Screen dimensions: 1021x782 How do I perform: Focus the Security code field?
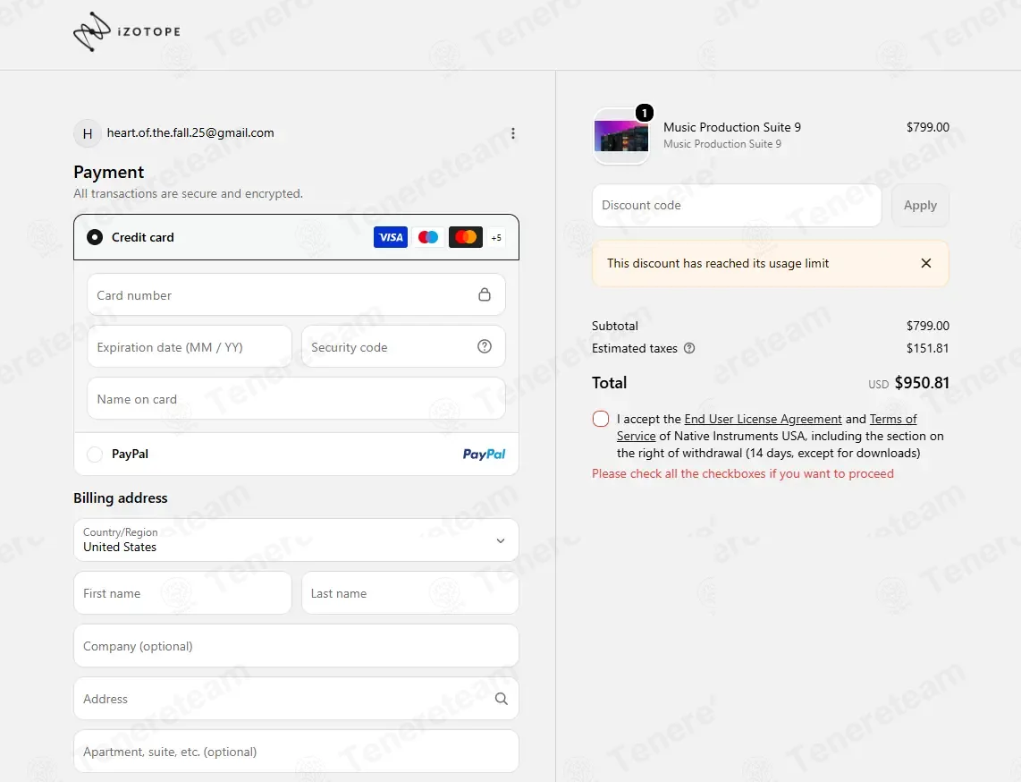[403, 346]
